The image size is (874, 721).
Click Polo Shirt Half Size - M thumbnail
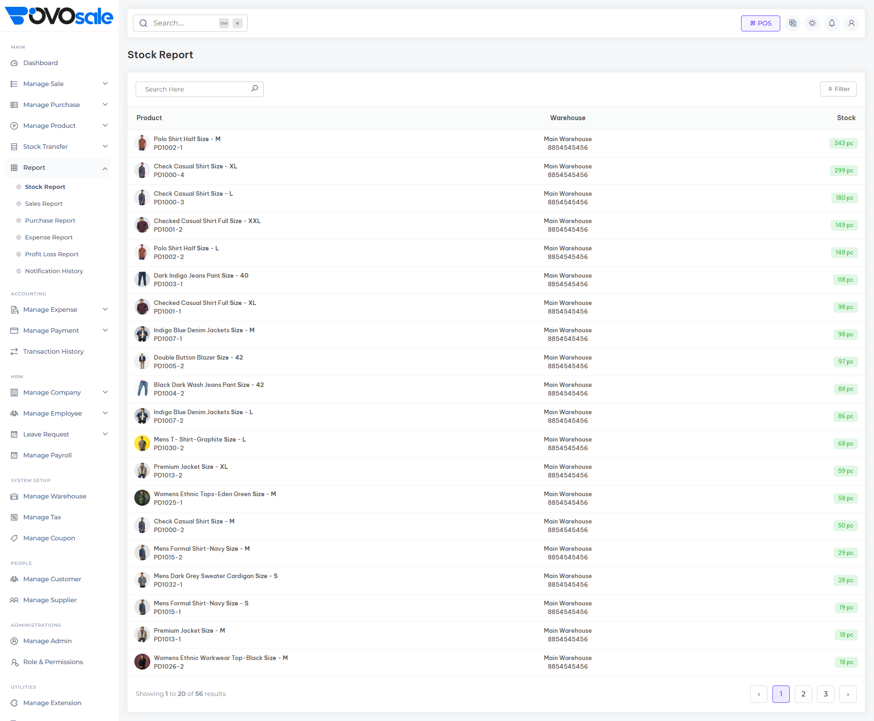(142, 143)
